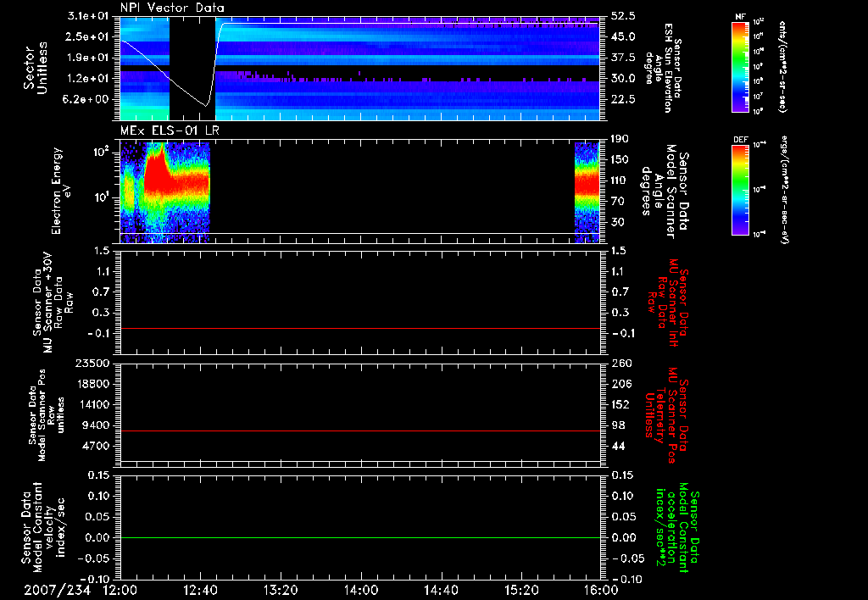Click the DEF color bar scale

click(741, 190)
